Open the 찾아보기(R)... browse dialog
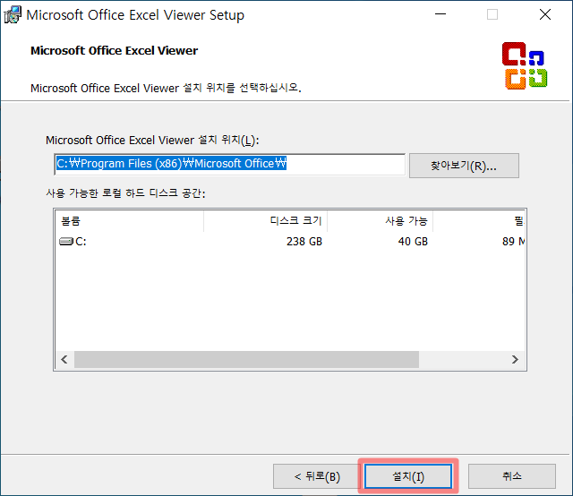 pyautogui.click(x=464, y=166)
